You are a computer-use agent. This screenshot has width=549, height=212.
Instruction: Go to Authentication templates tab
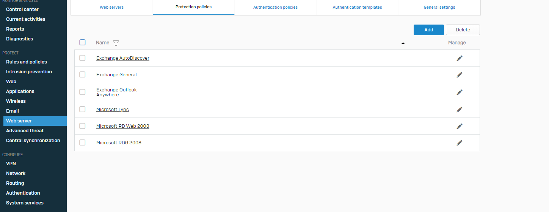[x=358, y=7]
